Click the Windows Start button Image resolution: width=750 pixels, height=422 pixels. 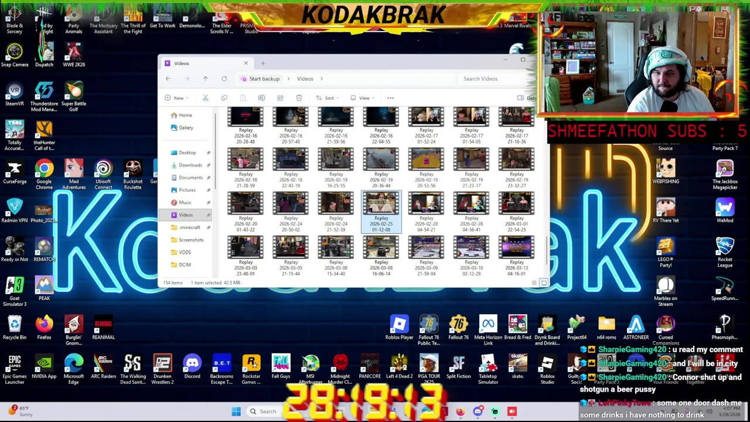tap(236, 411)
